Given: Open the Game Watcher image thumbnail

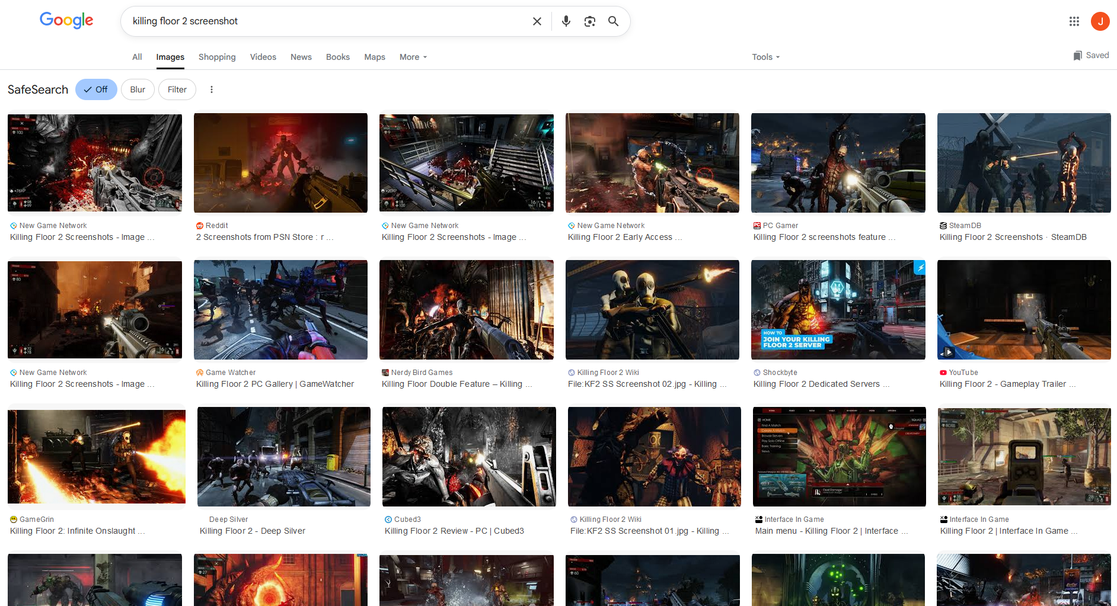Looking at the screenshot, I should tap(280, 310).
